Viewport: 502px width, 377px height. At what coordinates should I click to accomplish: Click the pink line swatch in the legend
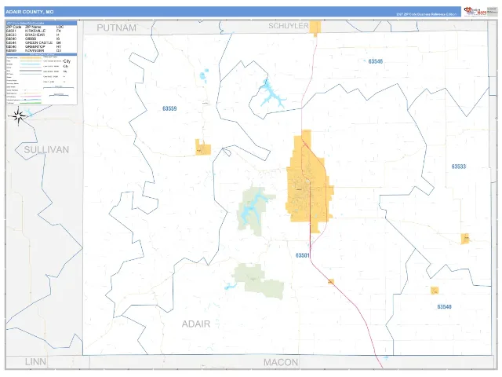pyautogui.click(x=31, y=97)
